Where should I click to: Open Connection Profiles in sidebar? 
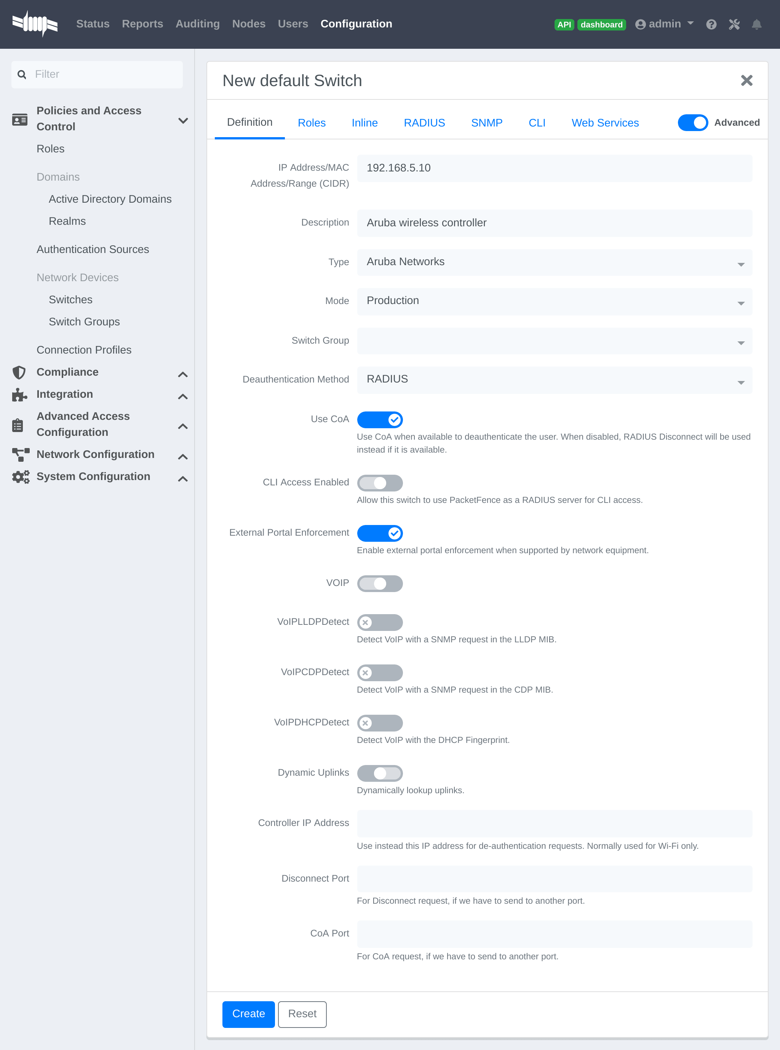[x=83, y=350]
